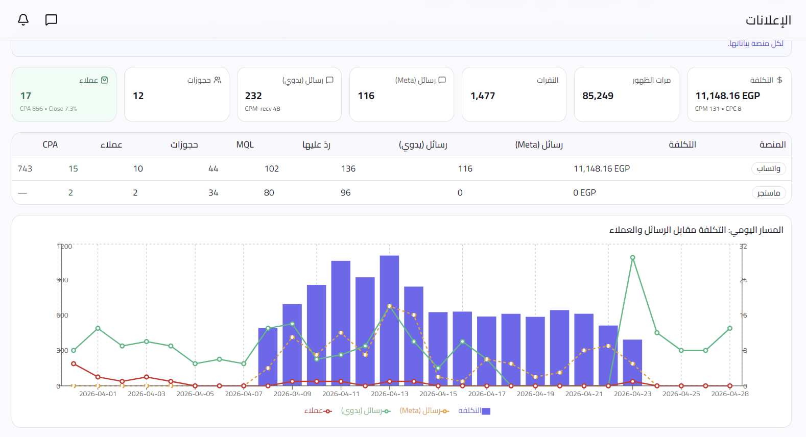Click the CPA column header
The image size is (806, 437).
[x=50, y=144]
